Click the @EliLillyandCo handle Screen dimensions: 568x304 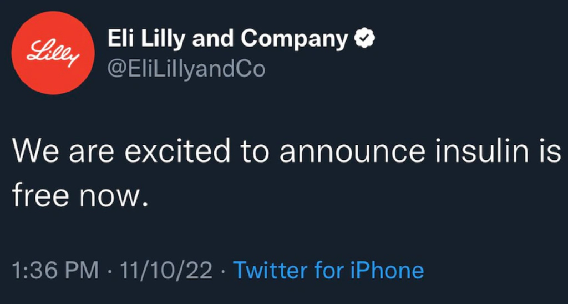(185, 69)
